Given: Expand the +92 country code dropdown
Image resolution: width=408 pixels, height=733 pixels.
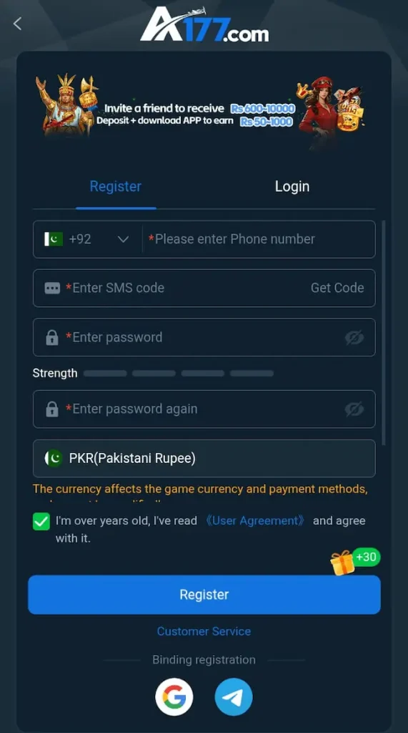Looking at the screenshot, I should (x=87, y=239).
